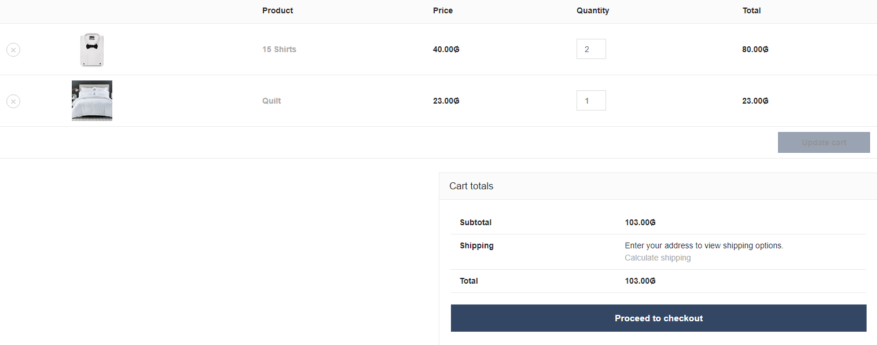Click the Cart totals heading

click(471, 186)
